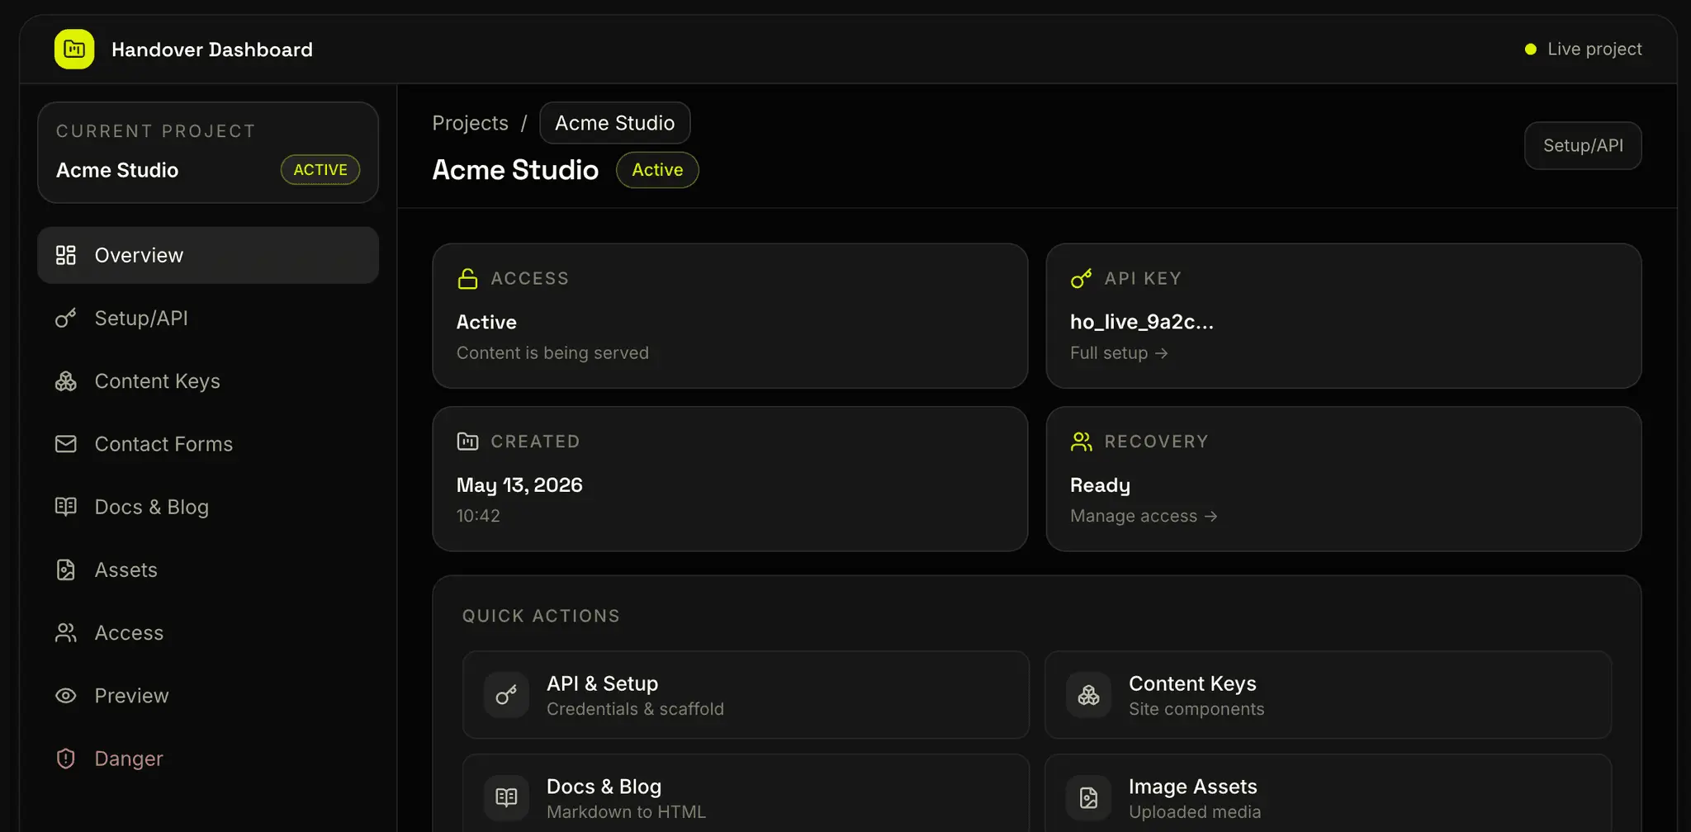Image resolution: width=1691 pixels, height=832 pixels.
Task: Click the Setup/API button in header
Action: (1583, 145)
